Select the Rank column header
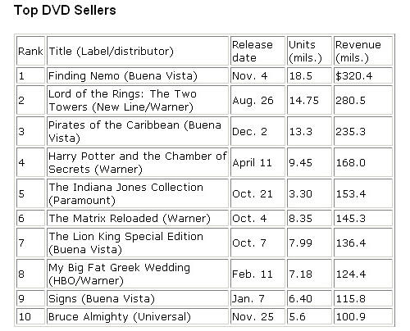 [x=30, y=51]
